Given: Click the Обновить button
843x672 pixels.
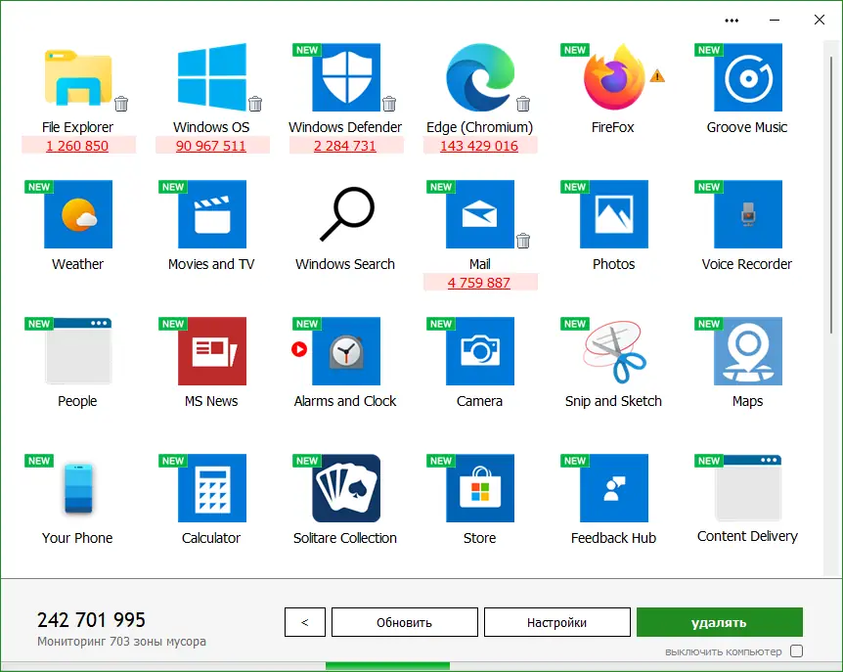Looking at the screenshot, I should point(404,622).
